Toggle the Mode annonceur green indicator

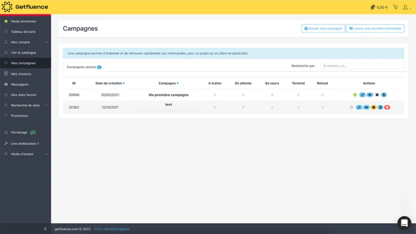pos(6,21)
